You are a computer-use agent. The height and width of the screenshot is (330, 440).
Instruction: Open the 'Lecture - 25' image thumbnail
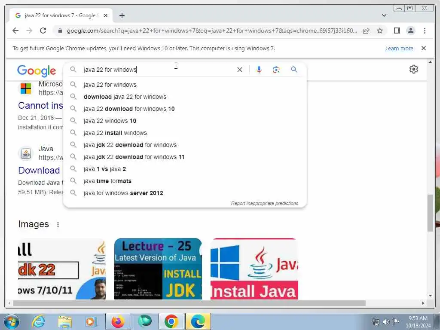pyautogui.click(x=158, y=269)
